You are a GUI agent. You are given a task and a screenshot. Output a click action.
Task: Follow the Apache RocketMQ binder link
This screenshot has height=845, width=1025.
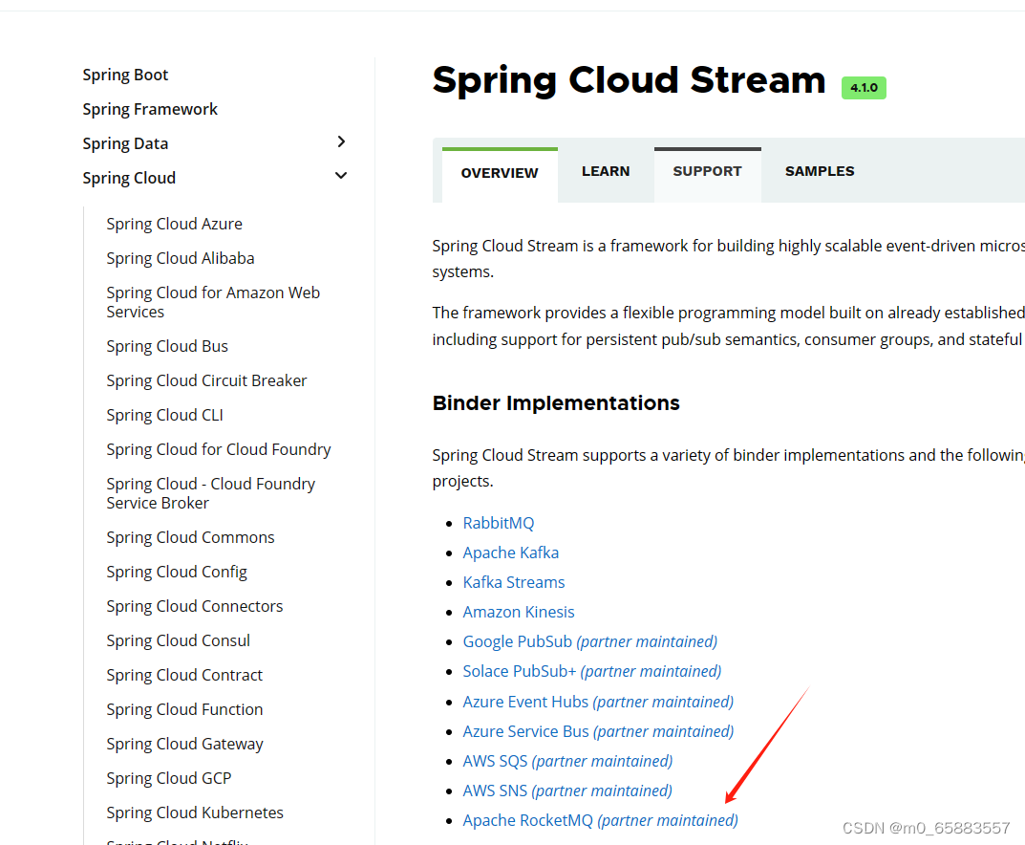[600, 820]
